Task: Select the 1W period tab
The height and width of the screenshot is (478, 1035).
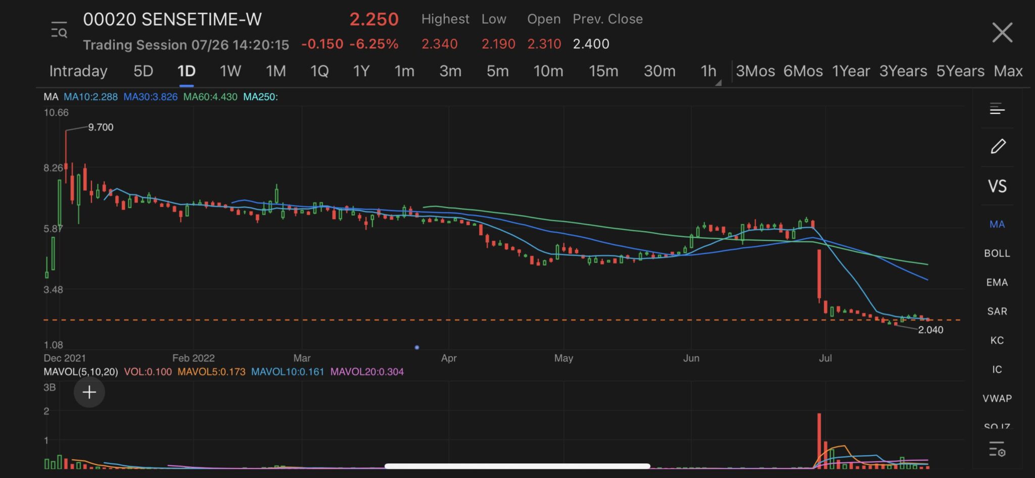Action: pos(230,71)
